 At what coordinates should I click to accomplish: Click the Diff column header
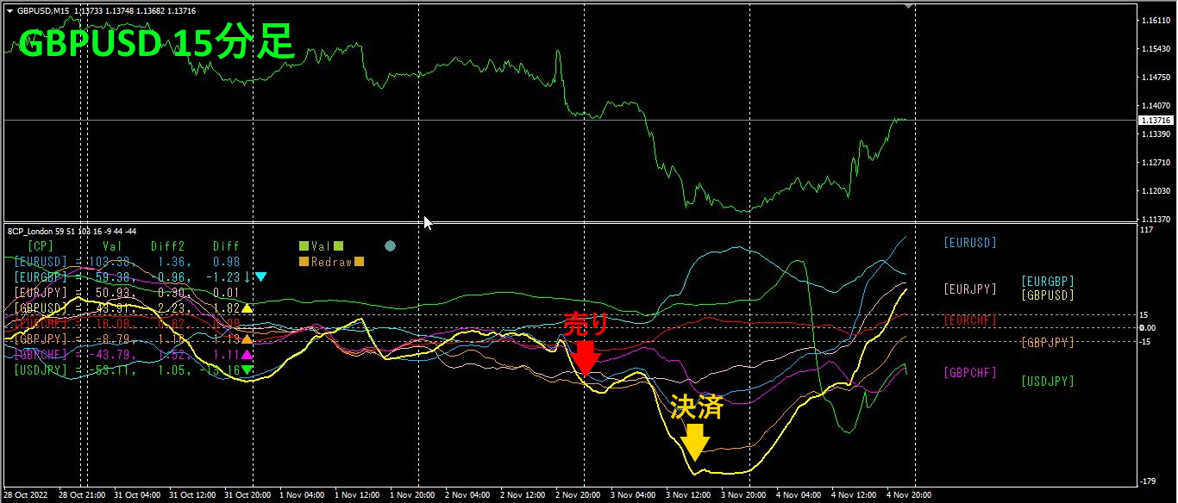click(226, 246)
